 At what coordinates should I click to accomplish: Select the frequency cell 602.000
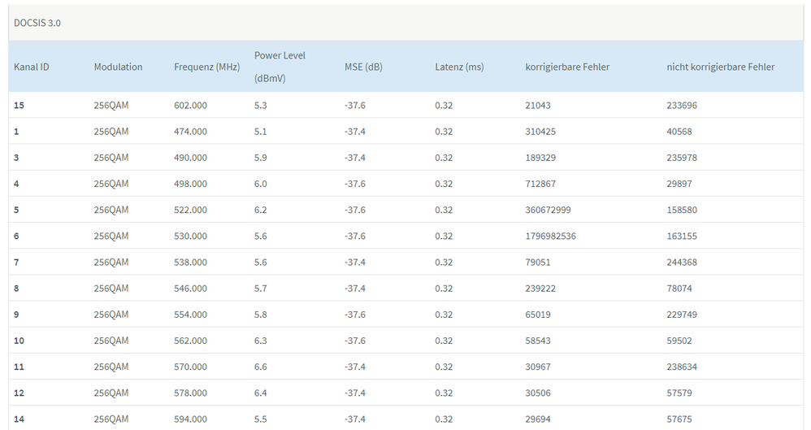pos(190,106)
